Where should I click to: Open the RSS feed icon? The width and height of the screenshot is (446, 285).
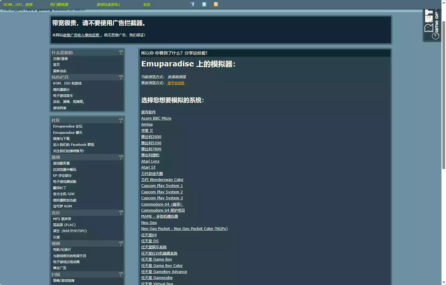tap(216, 4)
